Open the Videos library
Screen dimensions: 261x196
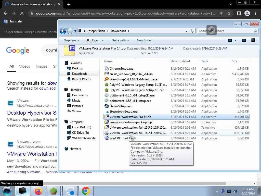click(76, 111)
